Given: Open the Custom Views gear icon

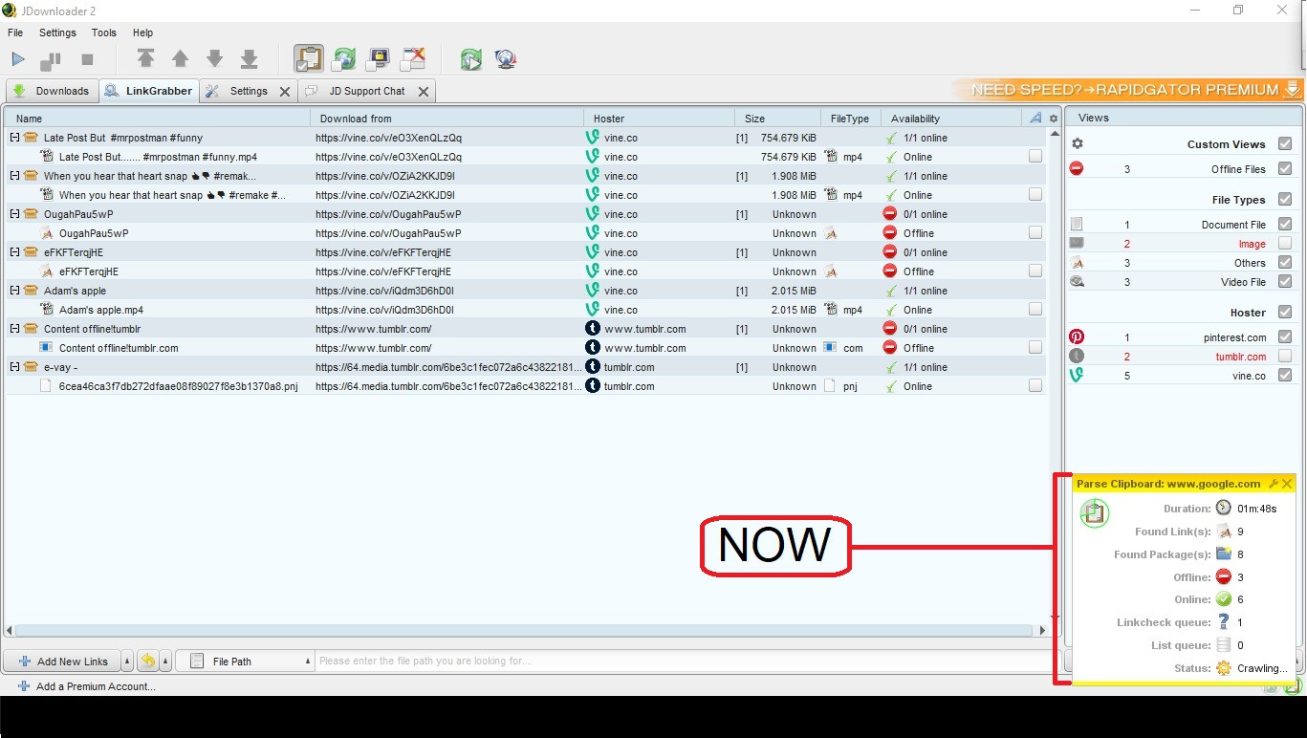Looking at the screenshot, I should [x=1078, y=144].
